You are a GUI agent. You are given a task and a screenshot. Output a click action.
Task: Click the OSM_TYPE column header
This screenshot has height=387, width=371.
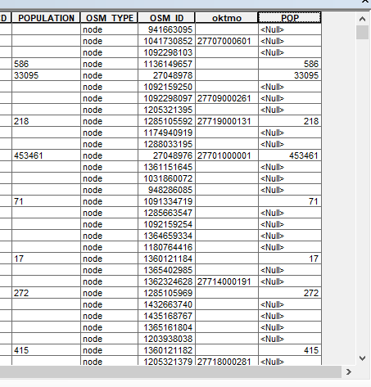(x=110, y=18)
